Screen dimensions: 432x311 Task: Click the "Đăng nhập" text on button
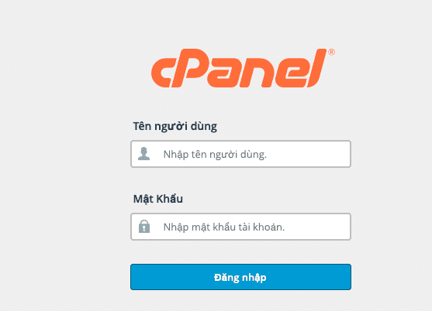point(240,278)
